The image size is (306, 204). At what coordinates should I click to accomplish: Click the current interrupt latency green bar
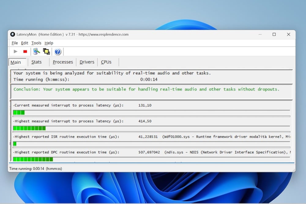click(x=151, y=113)
